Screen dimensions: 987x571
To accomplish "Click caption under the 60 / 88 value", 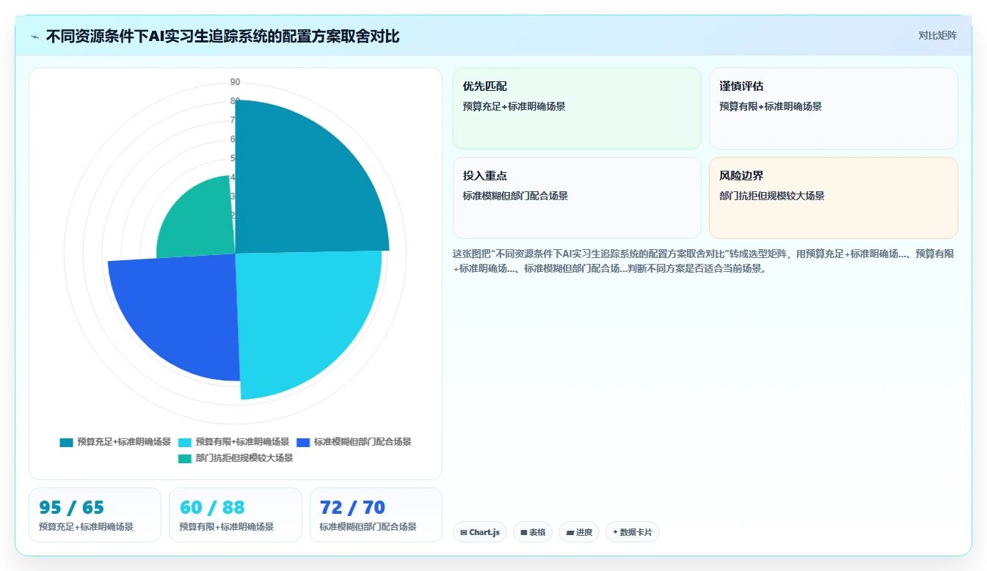I will [226, 527].
